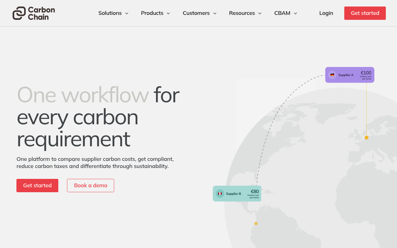Select the Supplier A card
Viewport: 397px width, 248px height.
pos(350,75)
